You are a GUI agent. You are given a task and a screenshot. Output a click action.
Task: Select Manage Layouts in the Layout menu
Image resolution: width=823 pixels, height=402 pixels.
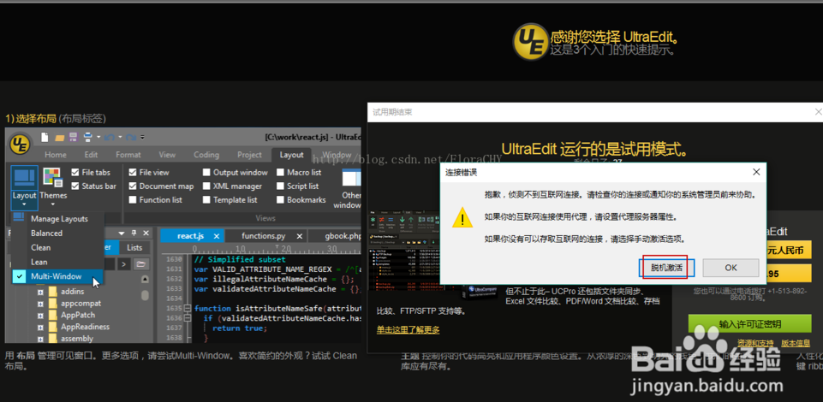57,219
